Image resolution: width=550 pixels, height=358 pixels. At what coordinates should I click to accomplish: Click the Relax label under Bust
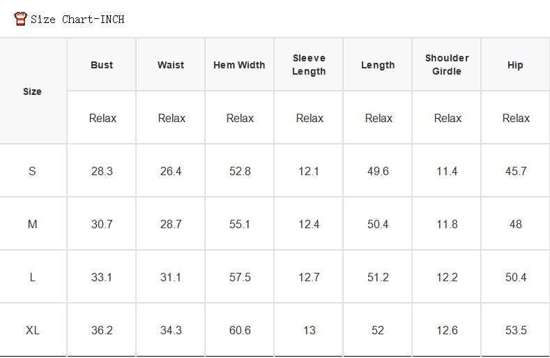point(102,118)
